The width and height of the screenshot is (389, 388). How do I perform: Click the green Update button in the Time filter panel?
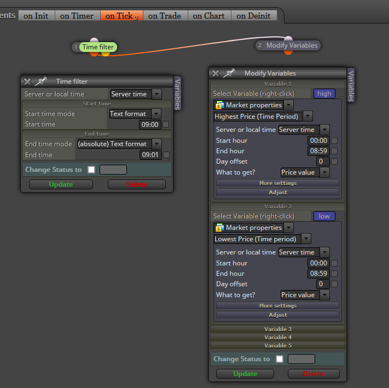click(x=61, y=184)
